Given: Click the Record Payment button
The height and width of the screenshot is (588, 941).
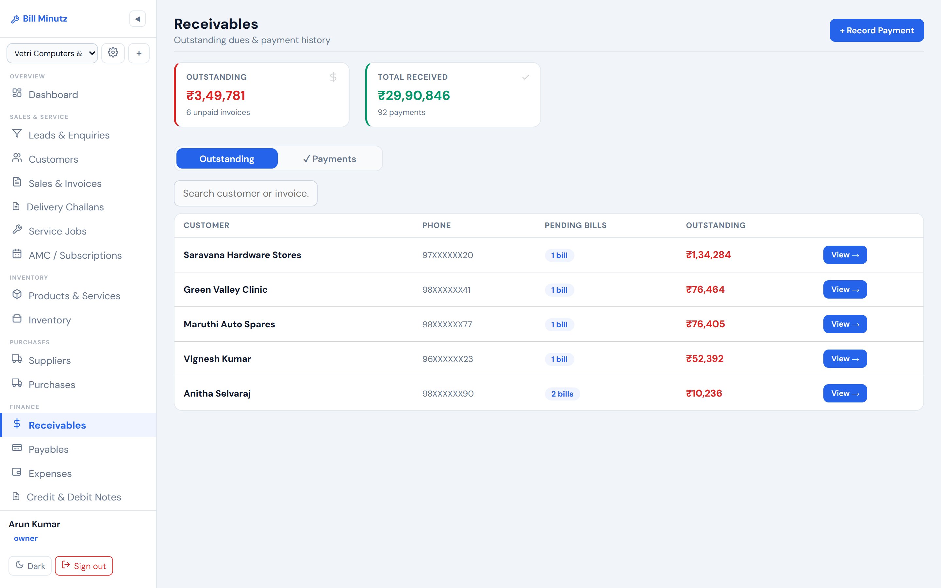Looking at the screenshot, I should [x=876, y=30].
